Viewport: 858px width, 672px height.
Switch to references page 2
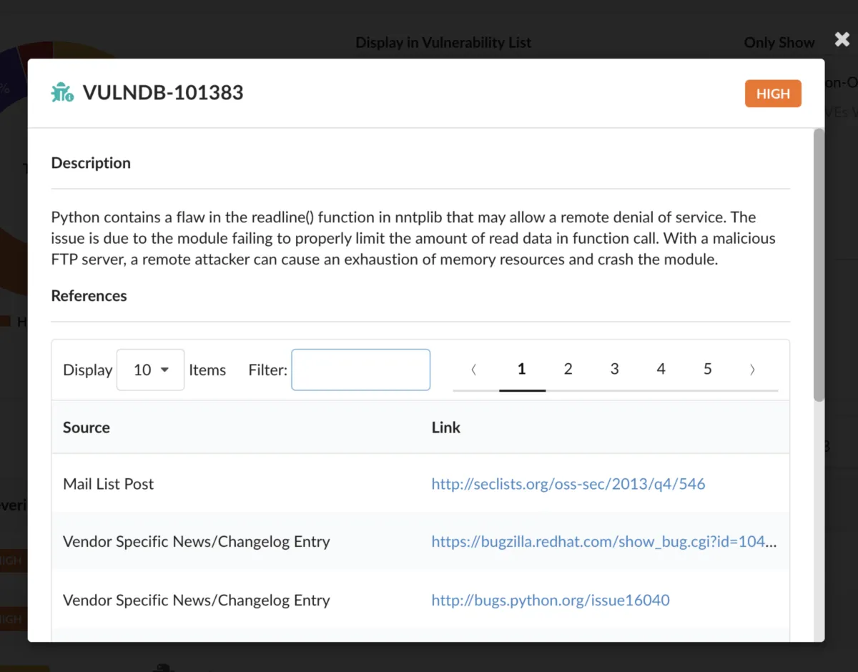click(568, 369)
